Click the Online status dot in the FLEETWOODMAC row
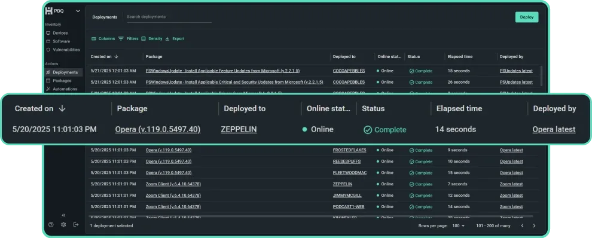The height and width of the screenshot is (238, 592). [377, 173]
